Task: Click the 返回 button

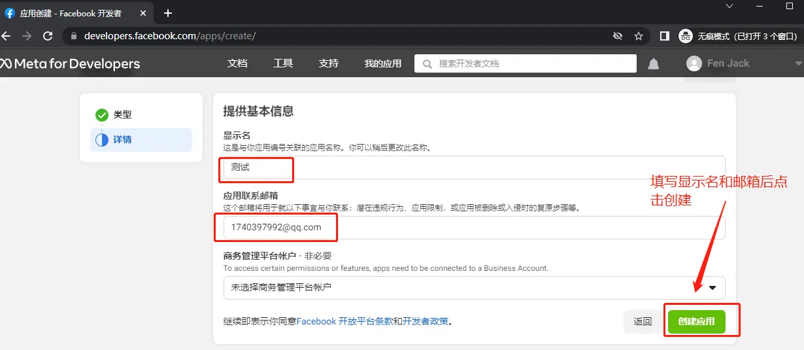Action: point(643,321)
